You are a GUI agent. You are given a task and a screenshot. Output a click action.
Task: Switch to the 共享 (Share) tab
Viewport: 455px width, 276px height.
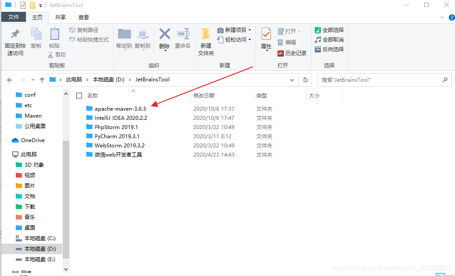[x=60, y=17]
